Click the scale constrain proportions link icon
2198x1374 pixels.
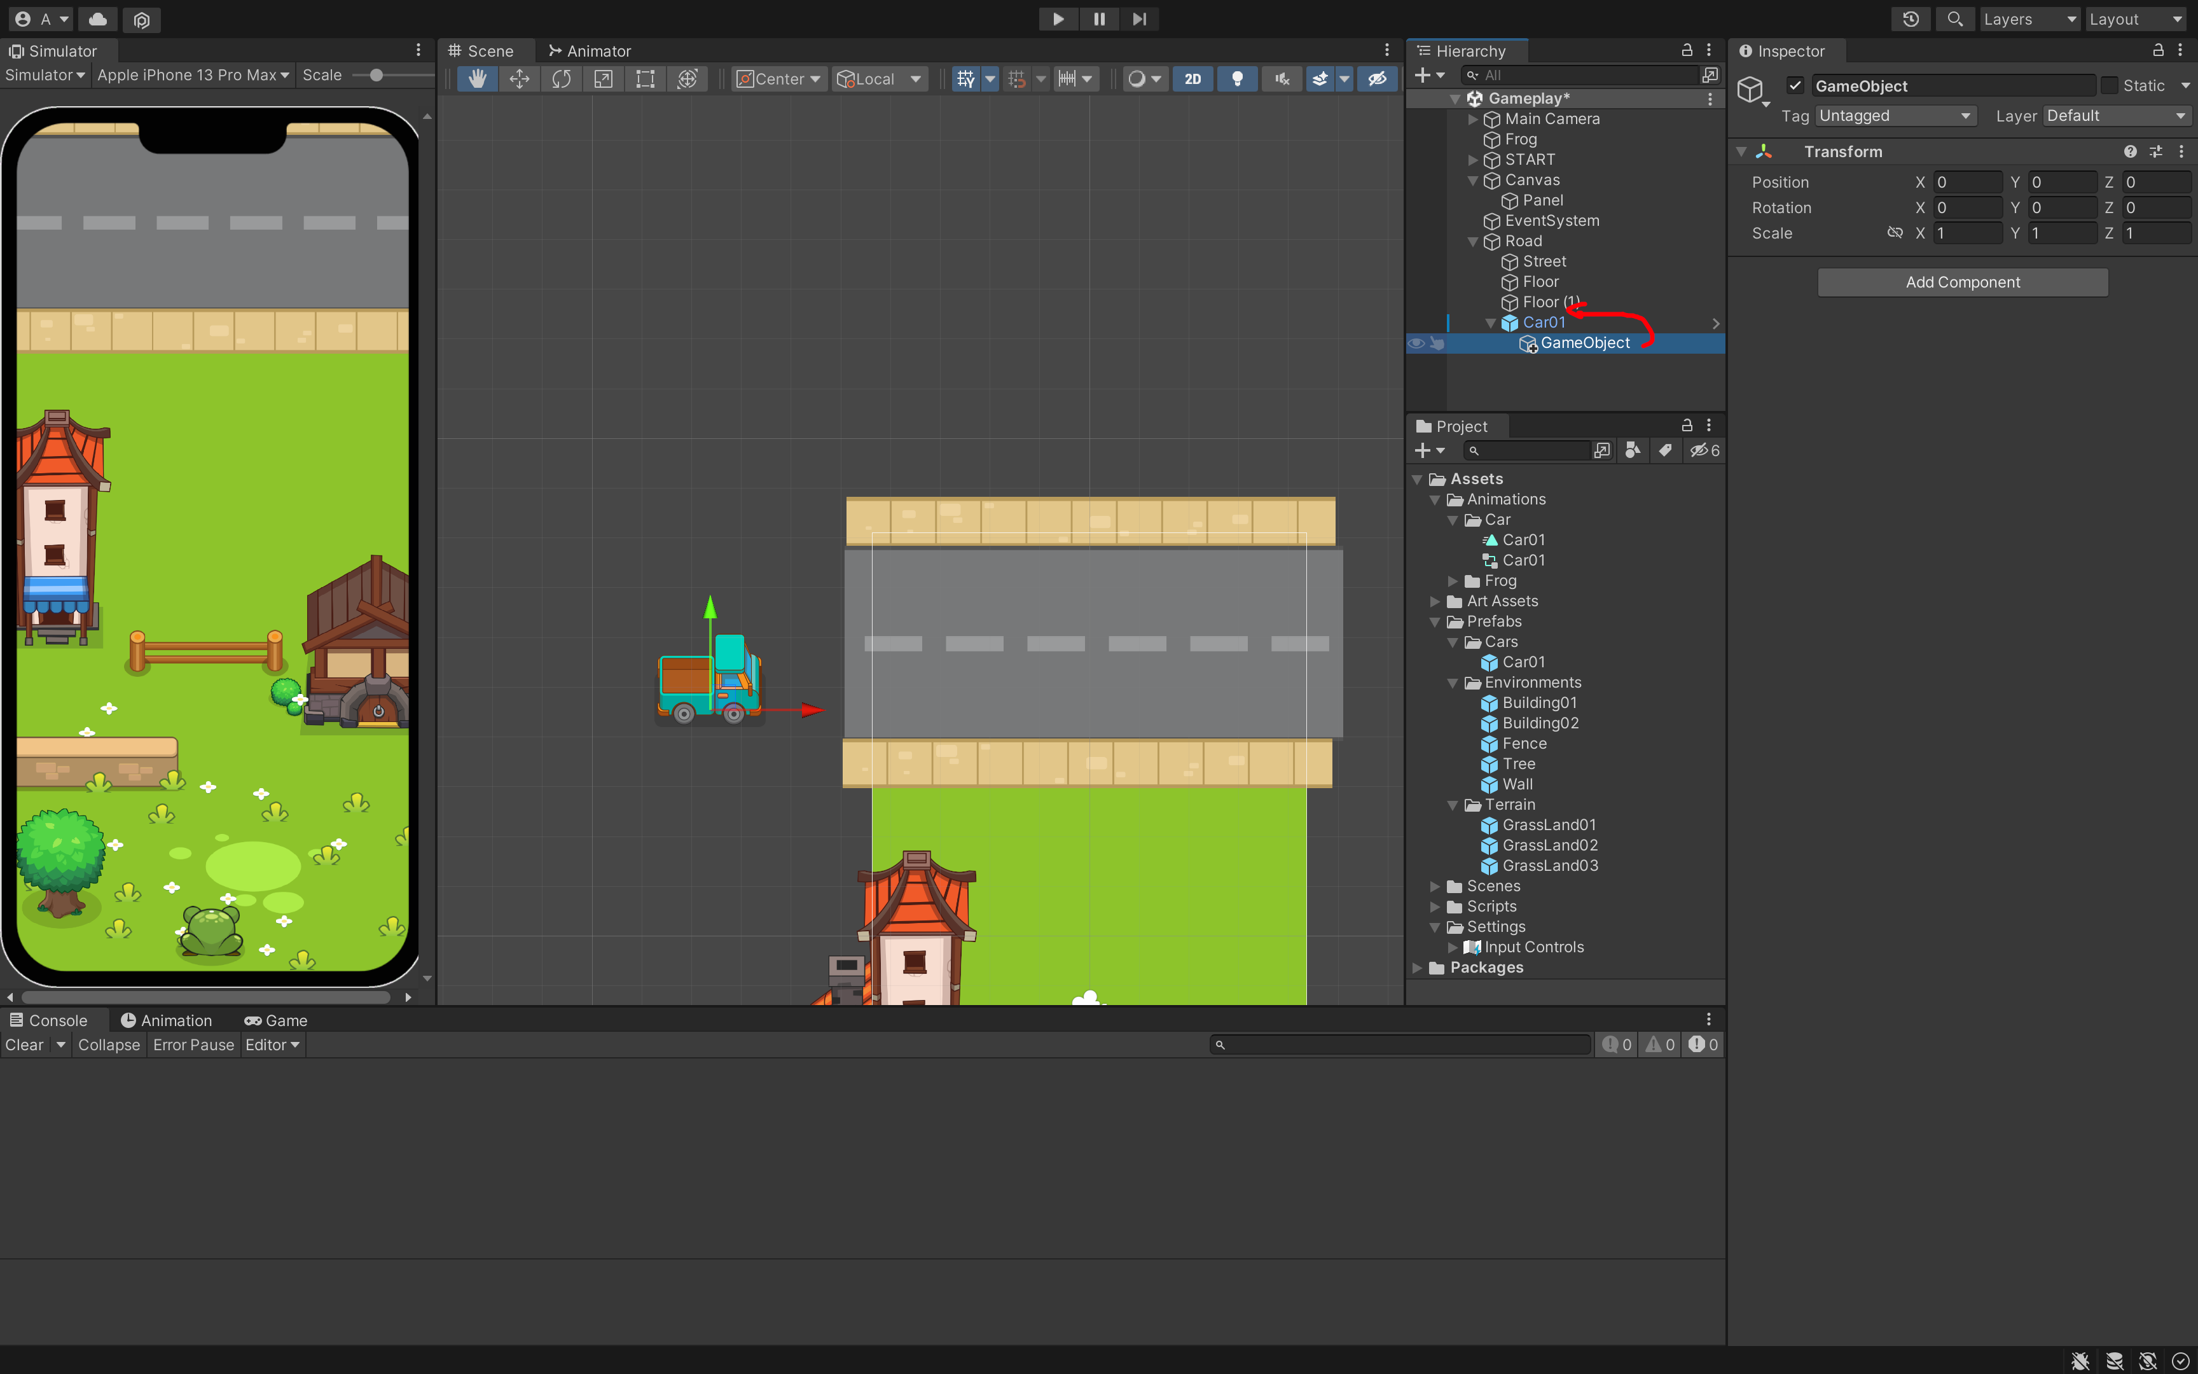click(x=1895, y=233)
